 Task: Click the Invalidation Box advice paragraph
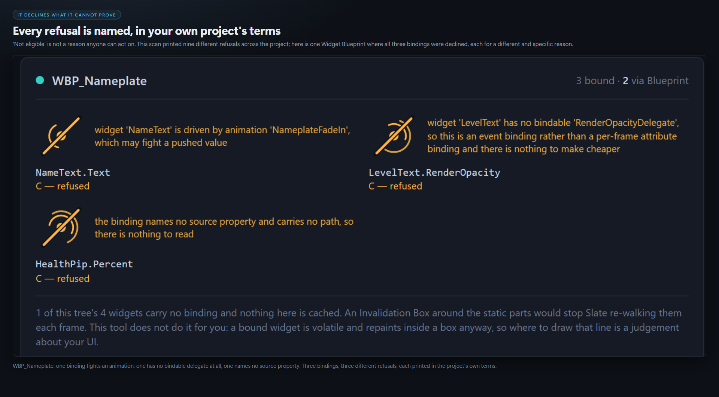[x=359, y=327]
